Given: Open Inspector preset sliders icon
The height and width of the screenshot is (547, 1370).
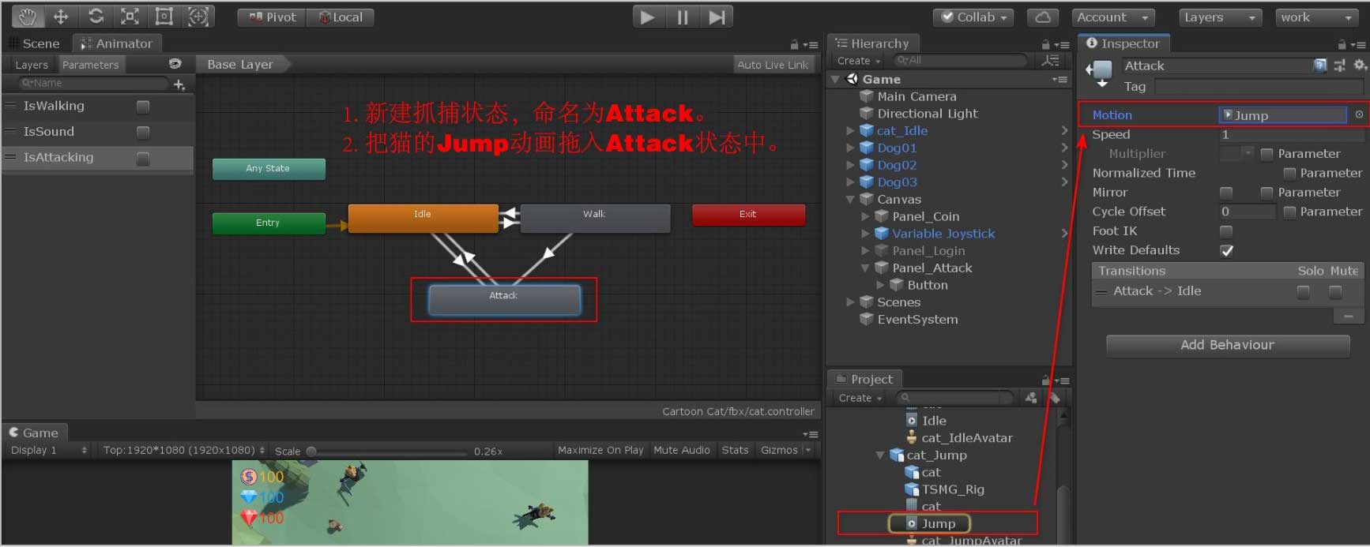Looking at the screenshot, I should (x=1339, y=66).
